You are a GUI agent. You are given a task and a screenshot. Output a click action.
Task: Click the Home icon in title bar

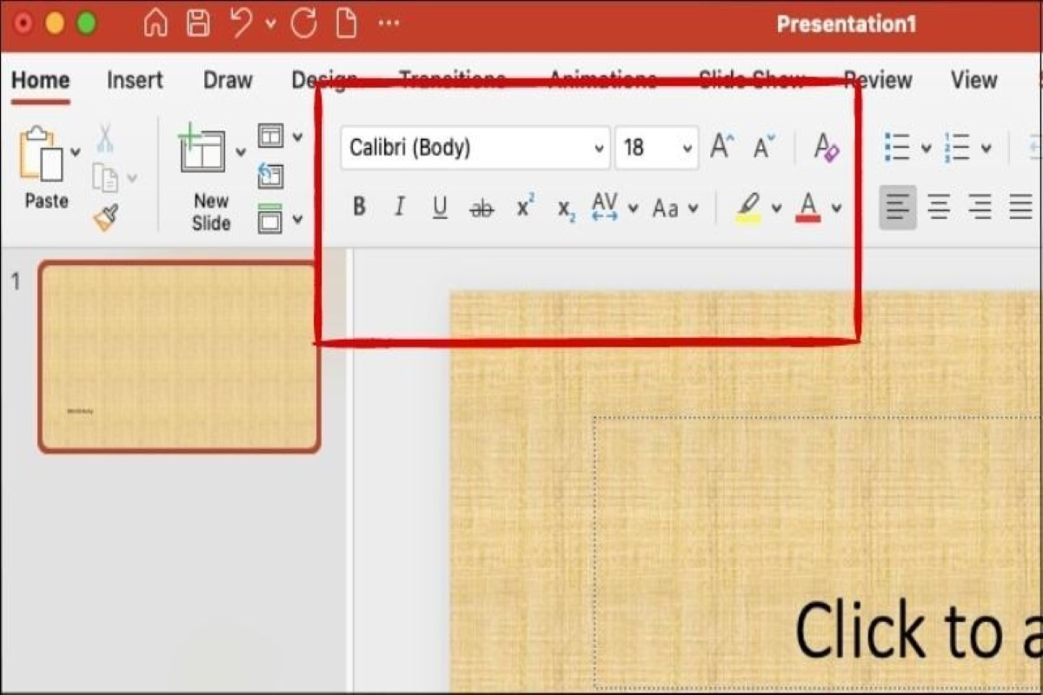tap(156, 23)
